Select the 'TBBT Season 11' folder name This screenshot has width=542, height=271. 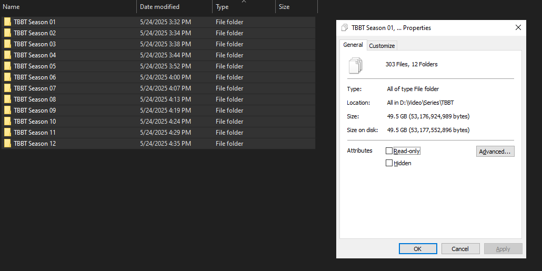(35, 133)
